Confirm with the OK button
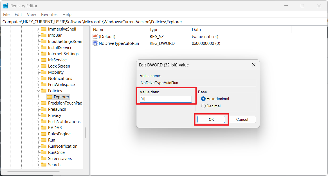 point(211,119)
